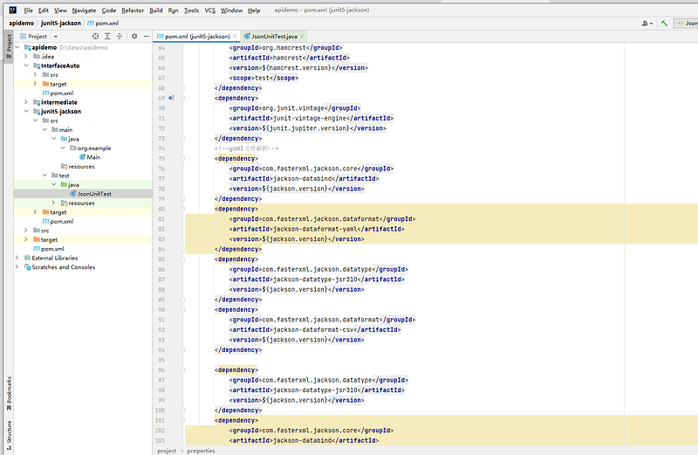Viewport: 698px width, 455px height.
Task: Expand the intermediate module arrow
Action: point(26,102)
